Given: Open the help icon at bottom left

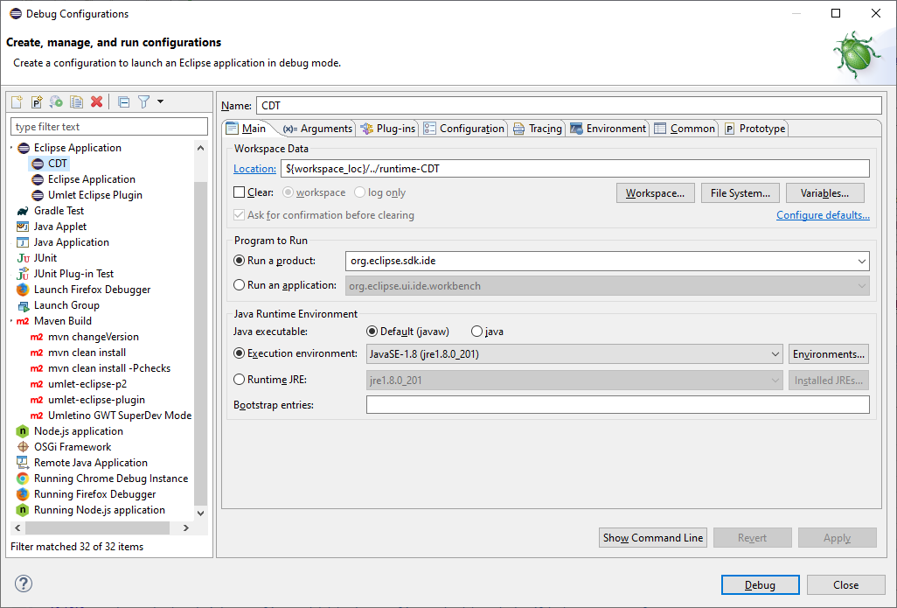Looking at the screenshot, I should [24, 584].
